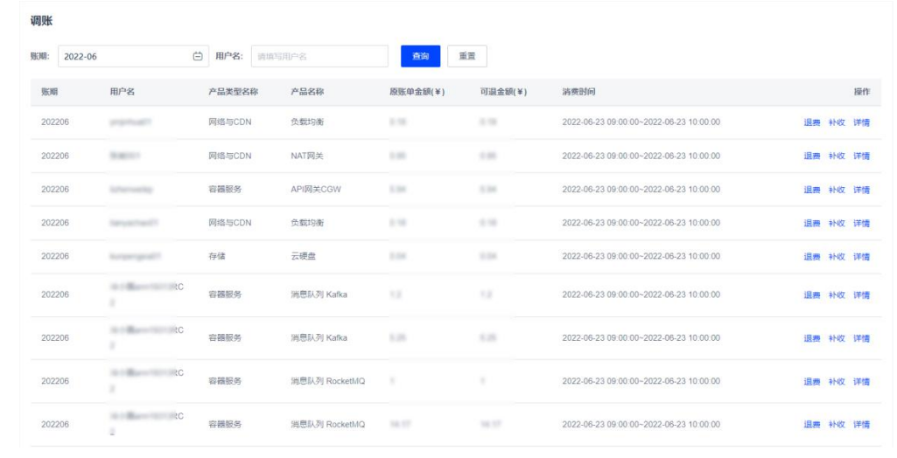Select the 产品名称 column header
Image resolution: width=897 pixels, height=458 pixels.
(x=307, y=92)
